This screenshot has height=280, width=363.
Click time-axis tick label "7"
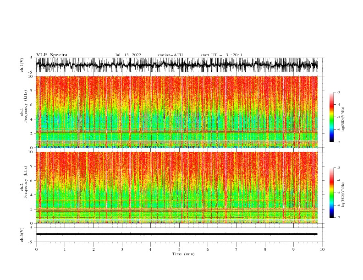click(x=236, y=249)
